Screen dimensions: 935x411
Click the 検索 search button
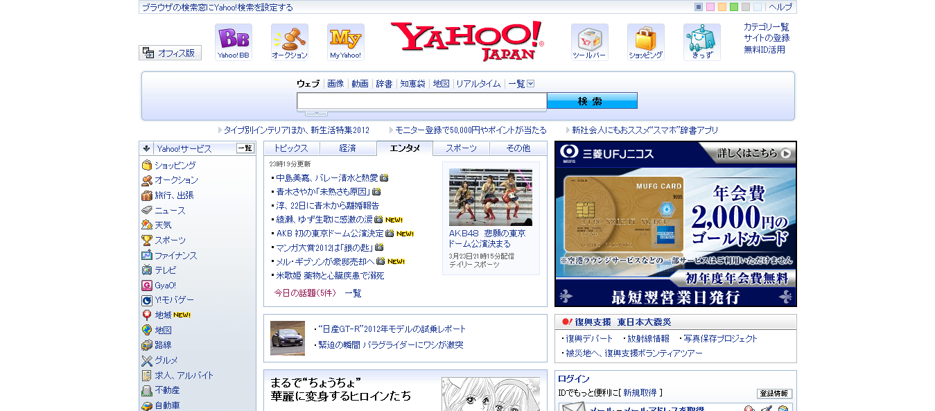coord(592,101)
